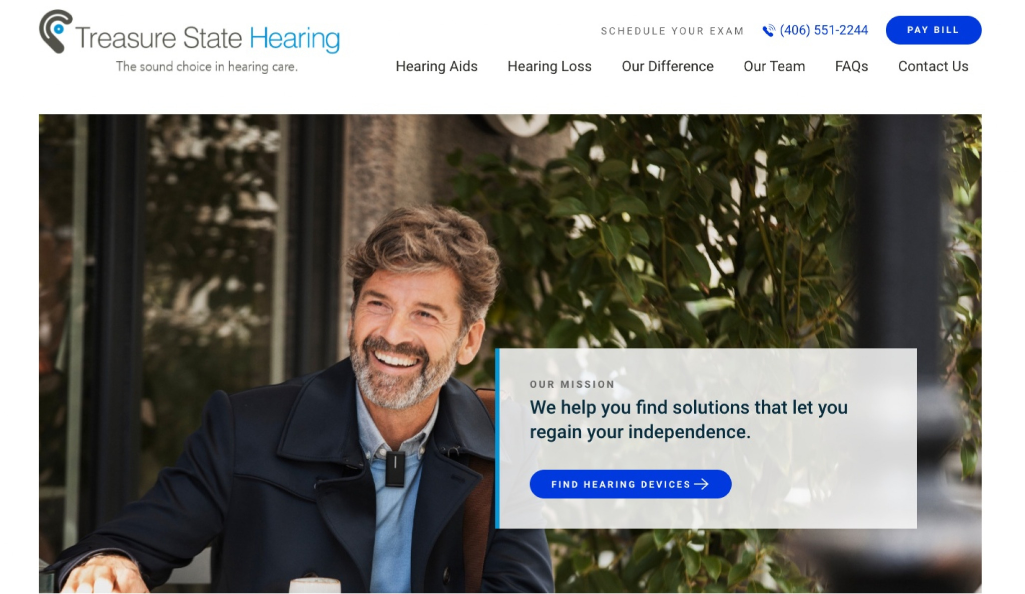Click the Schedule Your Exam text
The height and width of the screenshot is (594, 1025).
(x=672, y=31)
